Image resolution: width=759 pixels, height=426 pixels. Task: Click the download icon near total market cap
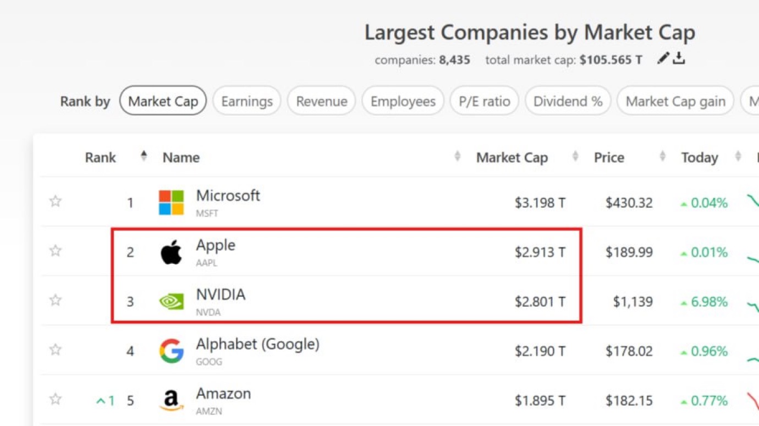coord(679,58)
